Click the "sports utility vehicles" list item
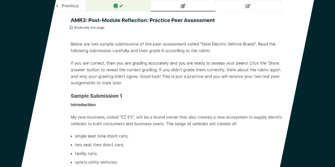The image size is (335, 167). [96, 162]
